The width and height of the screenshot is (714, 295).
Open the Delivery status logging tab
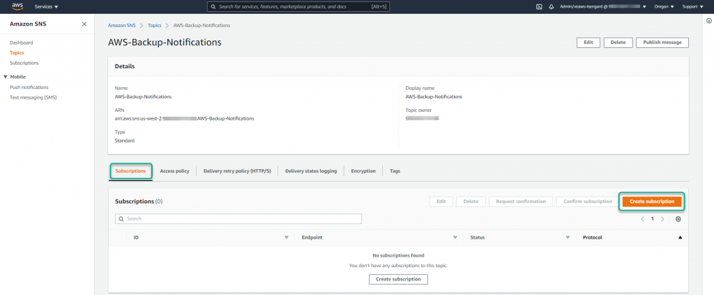pyautogui.click(x=311, y=171)
